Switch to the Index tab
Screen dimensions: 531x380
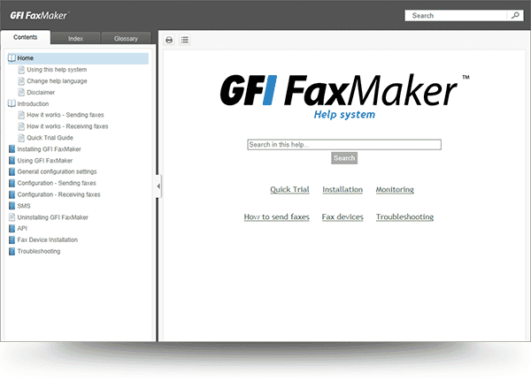tap(75, 39)
